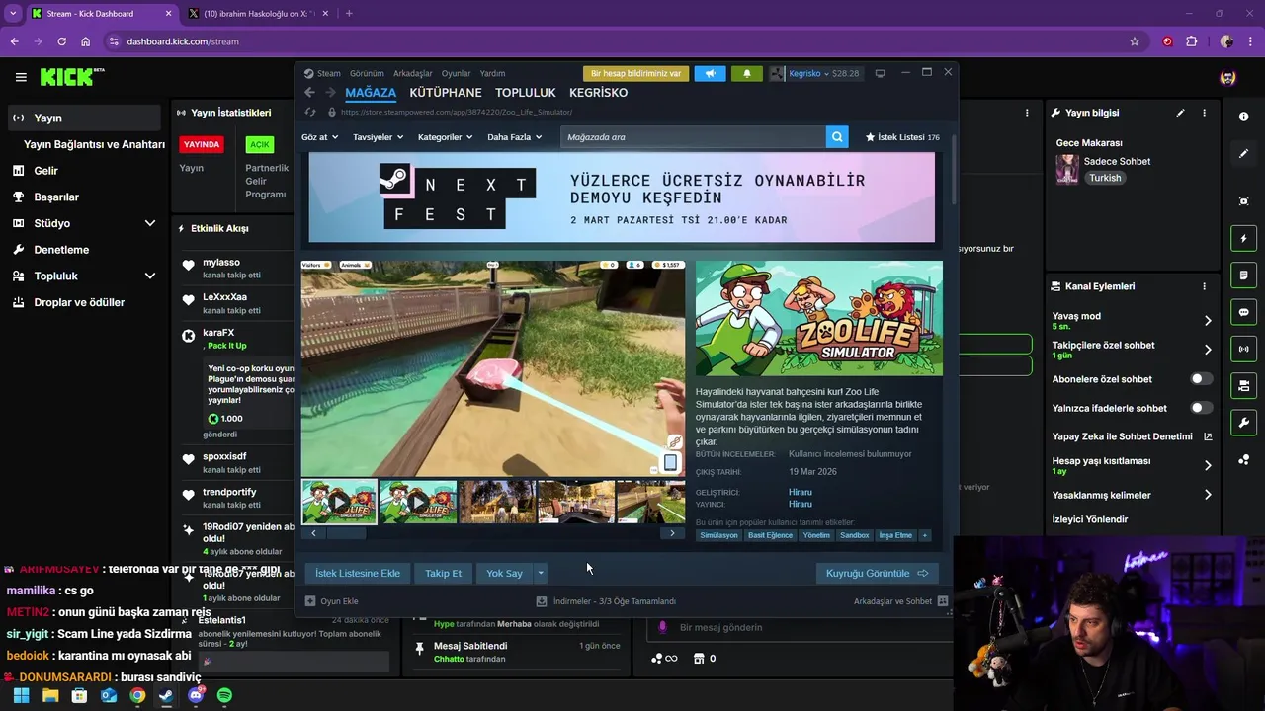Click Bir hesap bildiriminiz var banner
This screenshot has height=711, width=1265.
point(635,73)
